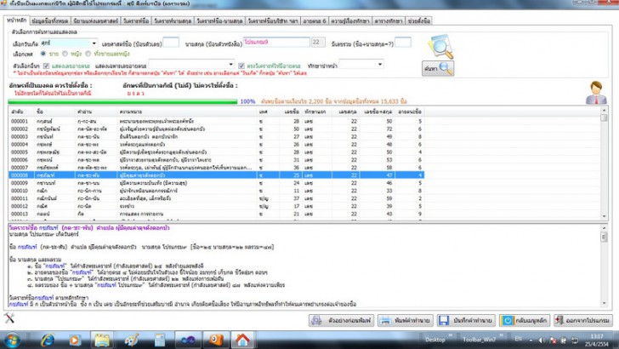619x349 pixels.
Task: Click the กลับเมนูหลัก main menu button
Action: click(525, 320)
